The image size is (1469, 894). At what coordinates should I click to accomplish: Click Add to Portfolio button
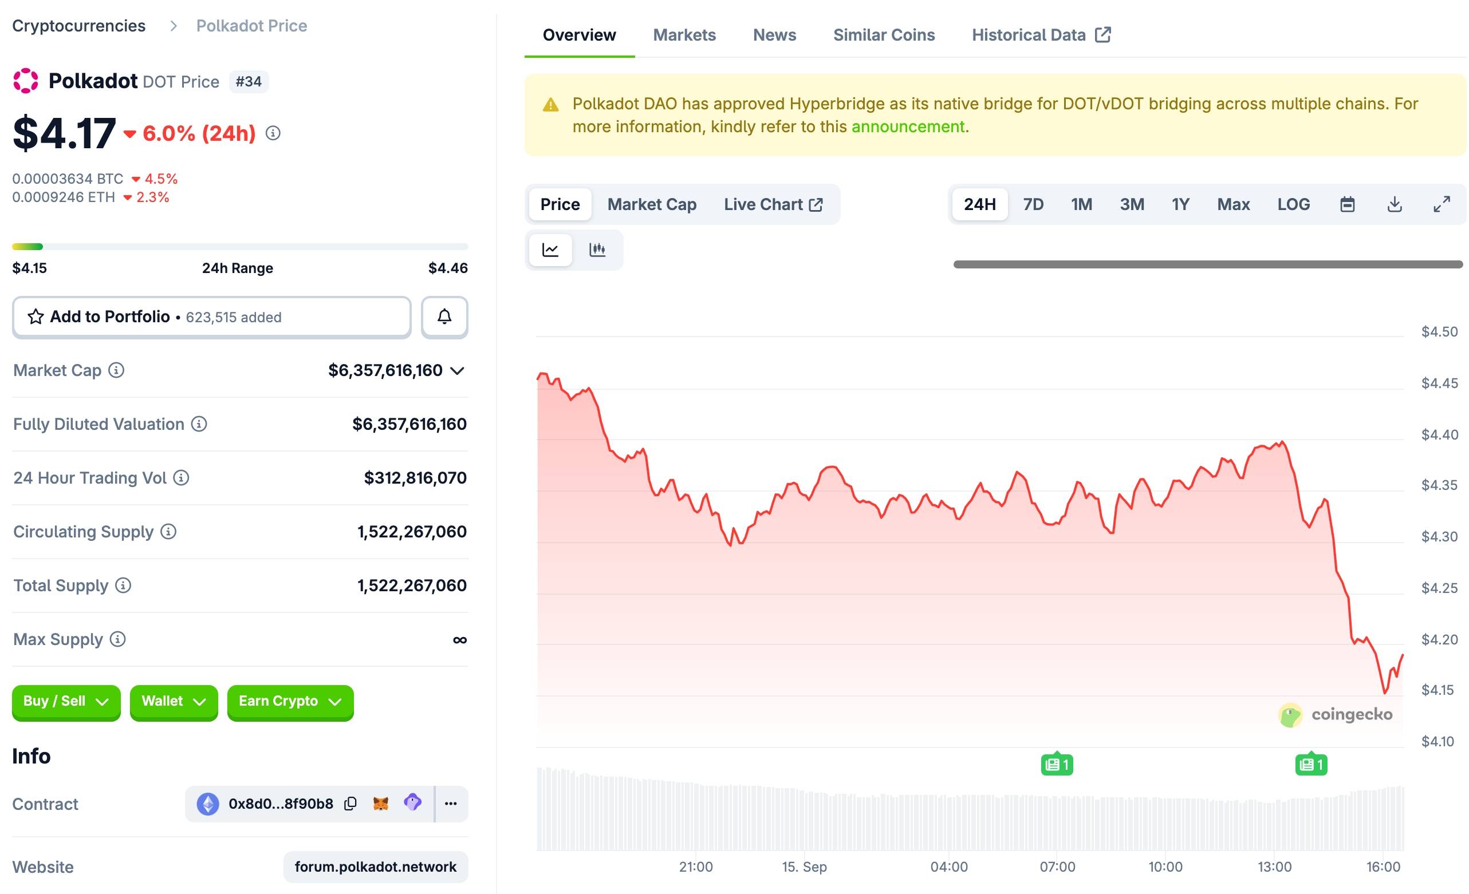tap(212, 317)
